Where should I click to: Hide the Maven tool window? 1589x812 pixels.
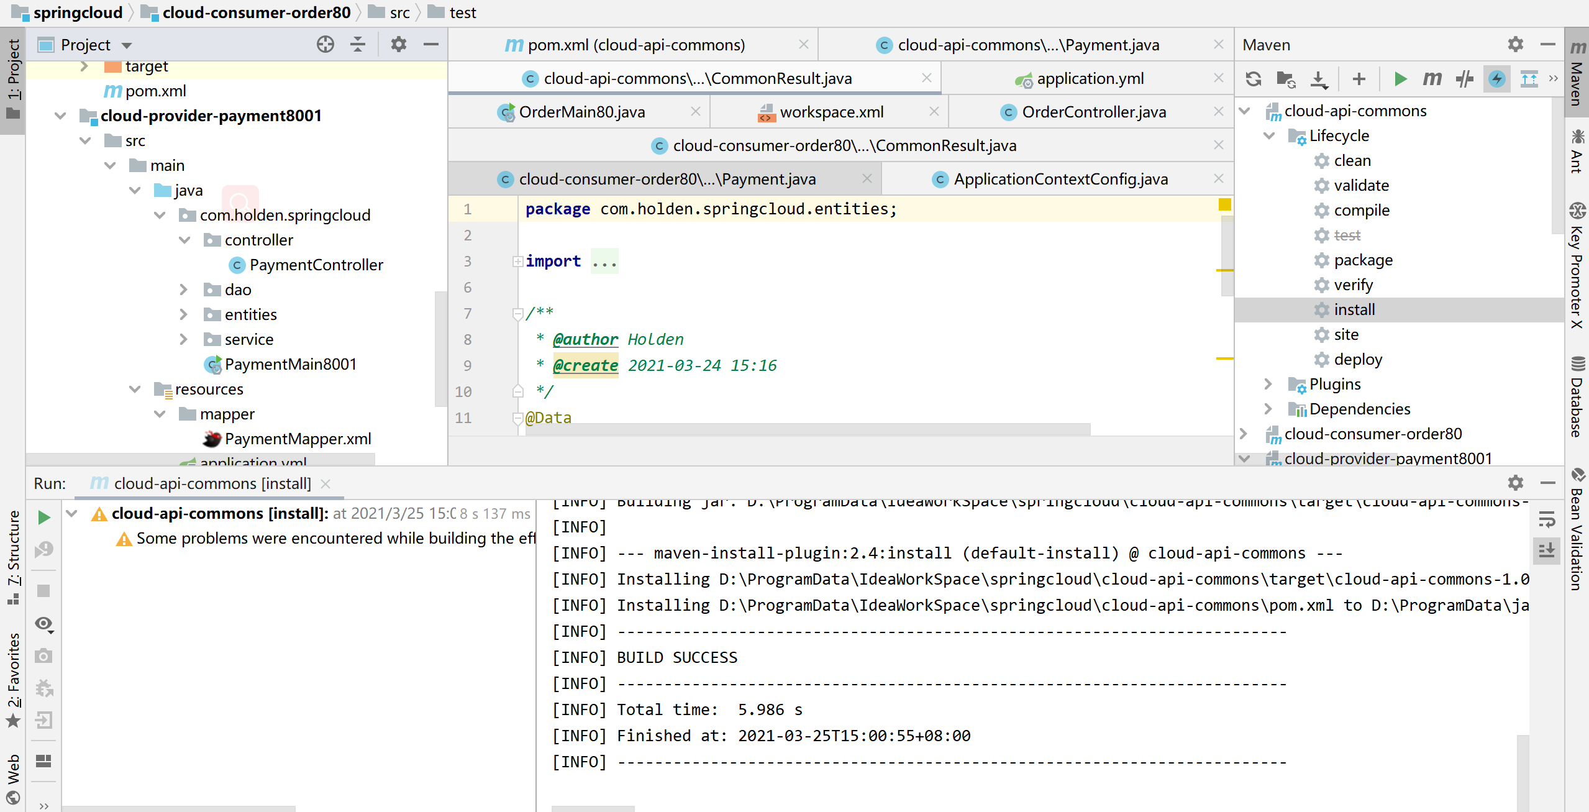point(1548,45)
